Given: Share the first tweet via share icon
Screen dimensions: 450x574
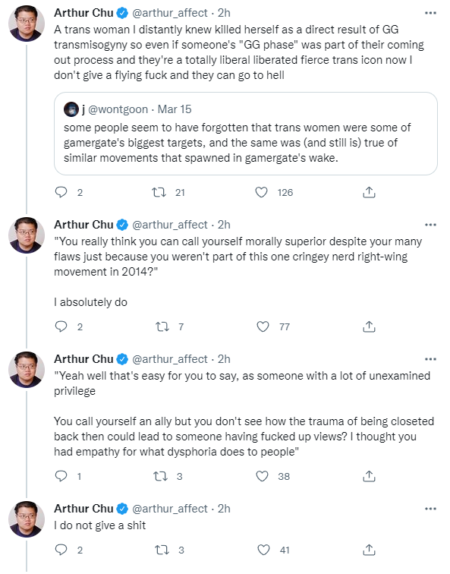Looking at the screenshot, I should (369, 192).
